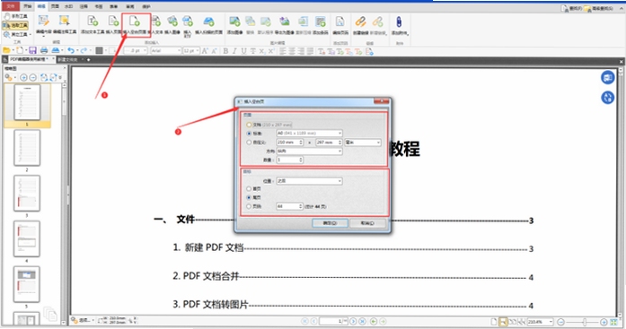Open the 12 pt font size dropdown

191,50
